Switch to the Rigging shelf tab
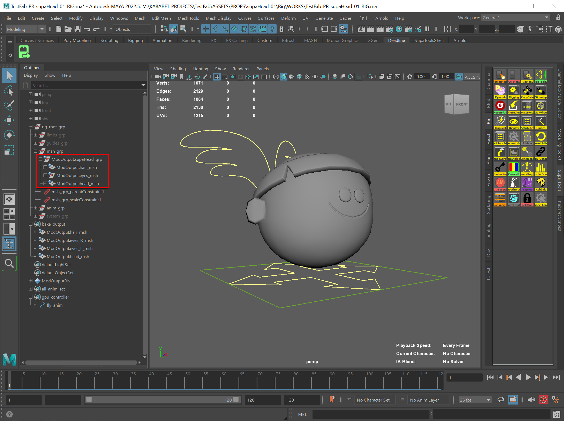Screen dimensions: 564x421 pos(135,40)
